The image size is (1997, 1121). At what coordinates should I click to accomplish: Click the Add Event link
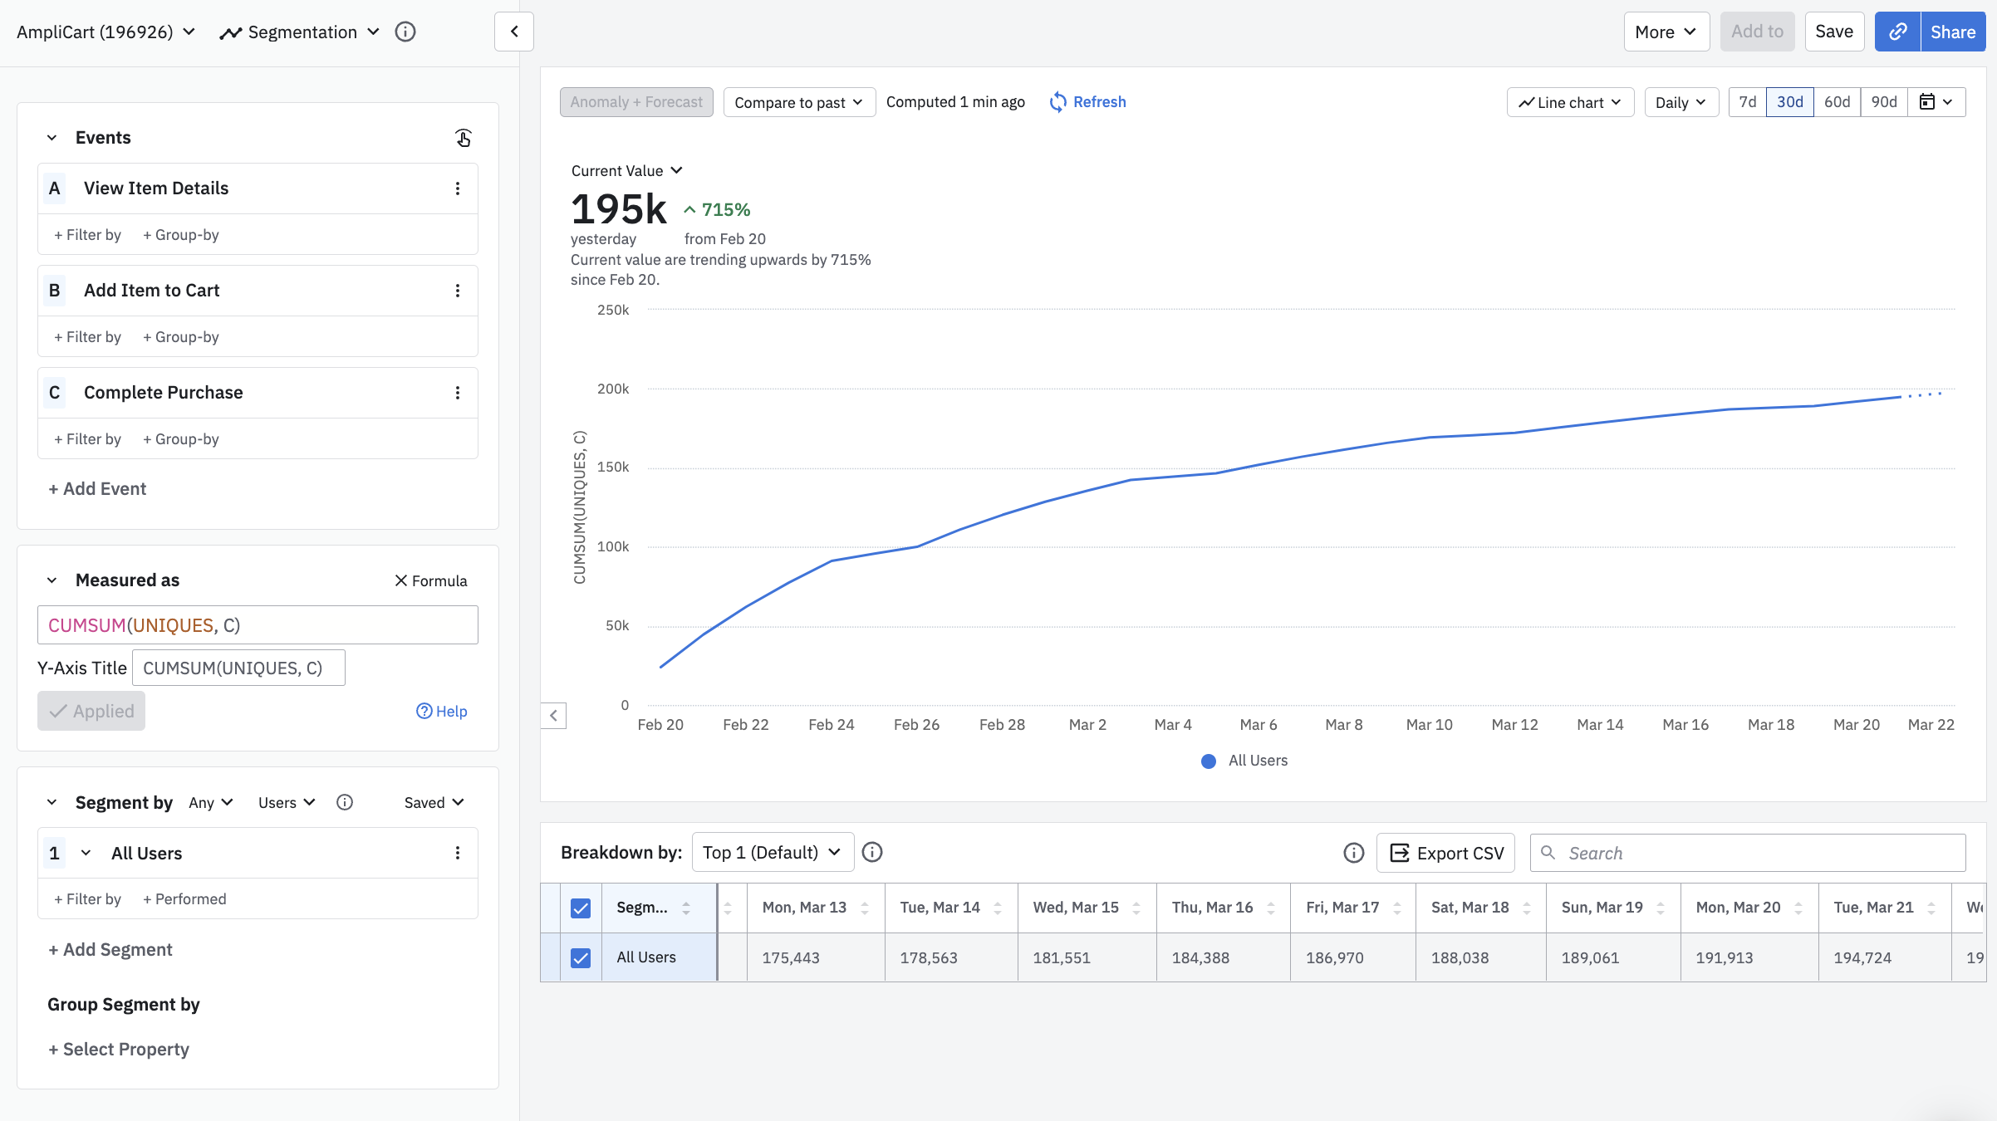[97, 489]
